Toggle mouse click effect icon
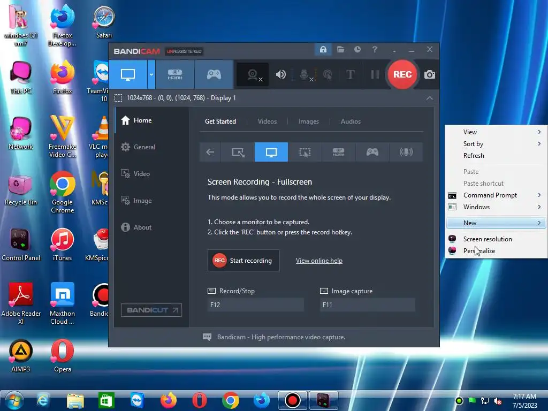Image resolution: width=548 pixels, height=411 pixels. pyautogui.click(x=328, y=74)
